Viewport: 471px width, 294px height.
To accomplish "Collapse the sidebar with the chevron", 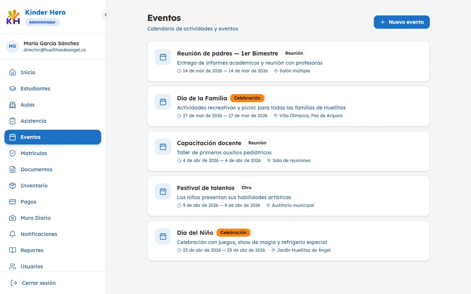I will click(x=106, y=15).
